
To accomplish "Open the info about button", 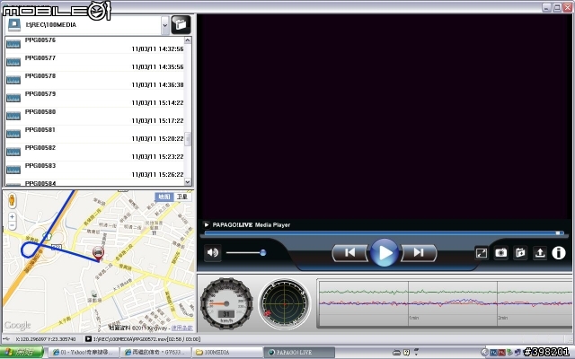I will click(559, 253).
